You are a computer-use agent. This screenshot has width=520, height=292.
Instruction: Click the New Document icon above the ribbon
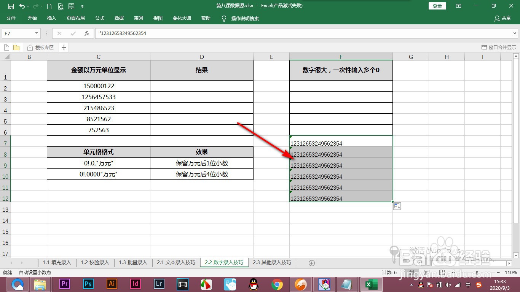[49, 6]
